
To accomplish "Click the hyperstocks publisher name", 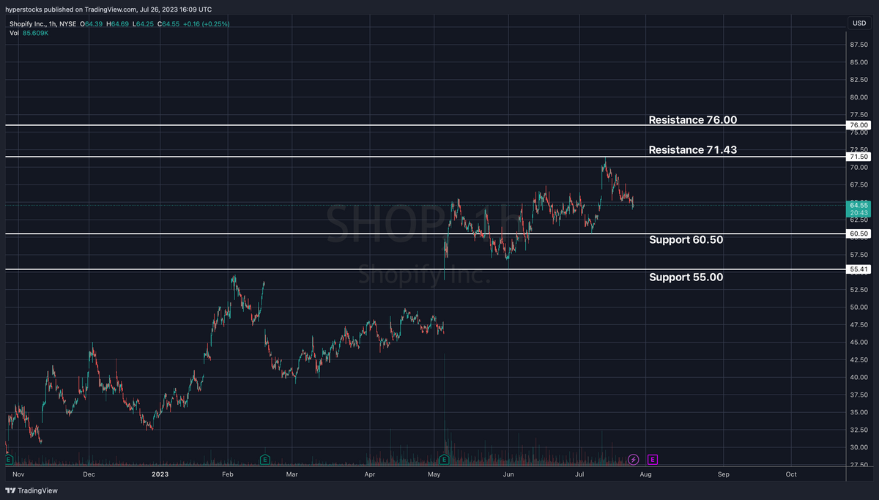I will point(23,9).
